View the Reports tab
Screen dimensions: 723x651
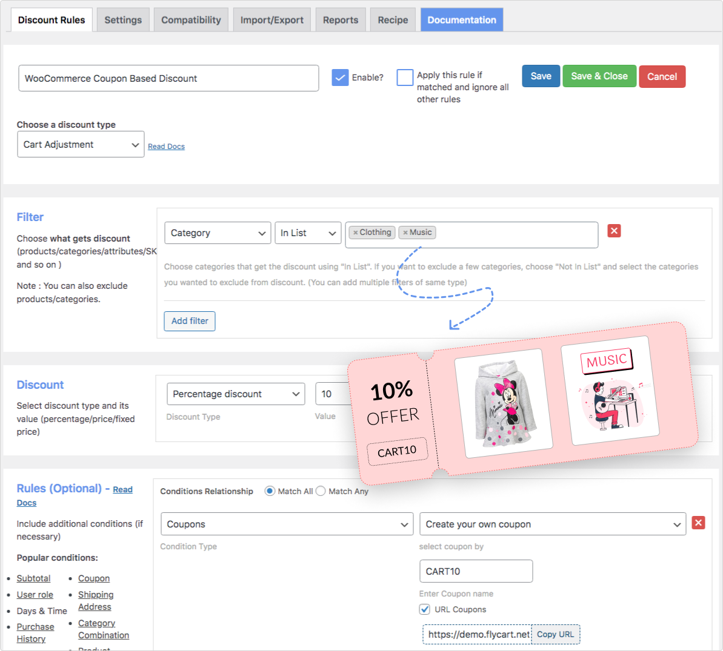tap(341, 20)
